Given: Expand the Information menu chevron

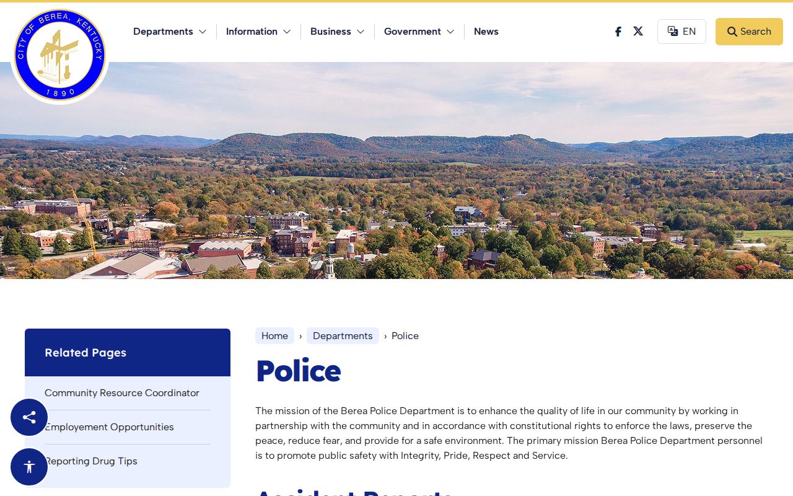Looking at the screenshot, I should pyautogui.click(x=287, y=32).
